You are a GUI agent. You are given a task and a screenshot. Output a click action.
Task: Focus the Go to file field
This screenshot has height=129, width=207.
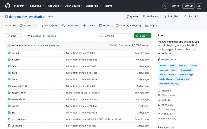click(x=116, y=36)
